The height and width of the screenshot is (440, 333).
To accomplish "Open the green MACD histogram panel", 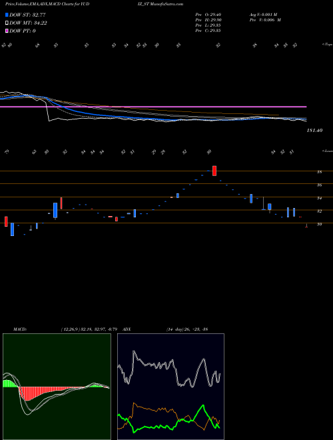I will (57, 387).
